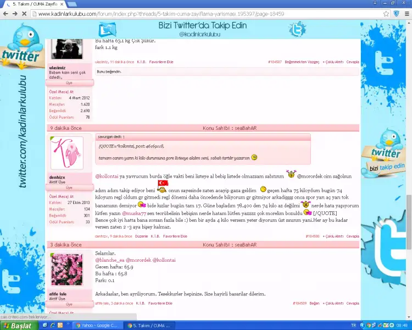Viewport: 412px width, 330px height.
Task: Click 'Cevapla' on post #184588
Action: 353,237
